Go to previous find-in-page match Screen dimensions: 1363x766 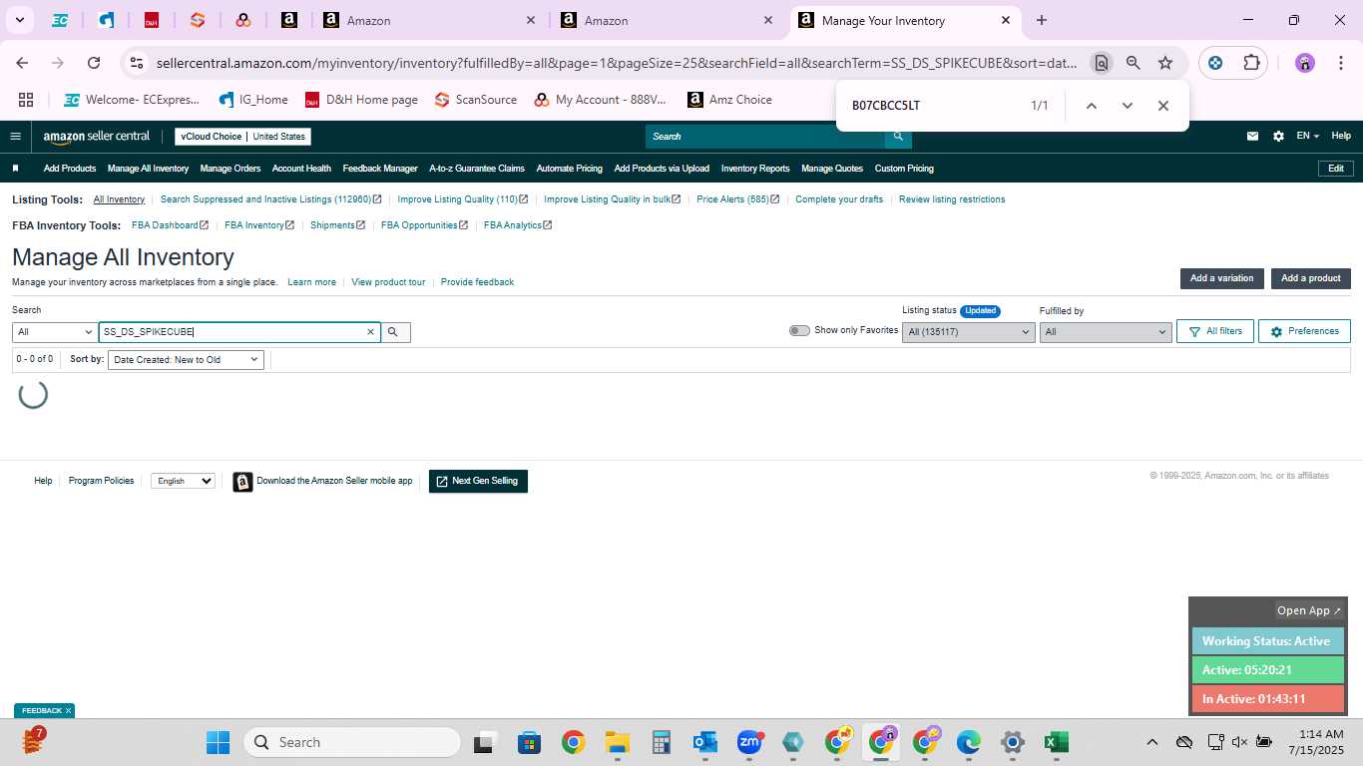click(1091, 106)
